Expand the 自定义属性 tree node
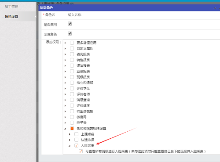This screenshot has width=220, height=162. (65, 49)
